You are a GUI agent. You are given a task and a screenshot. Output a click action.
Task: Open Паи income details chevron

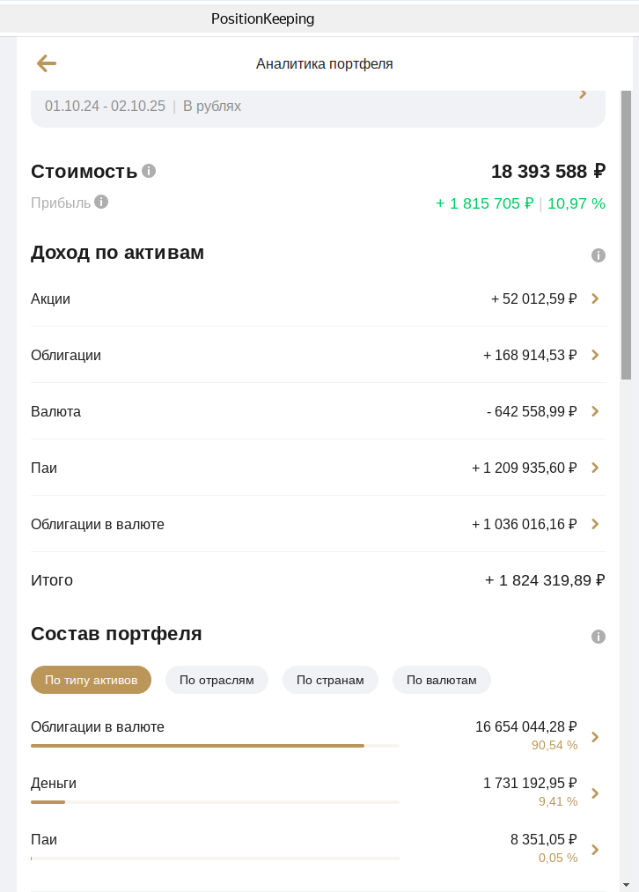pyautogui.click(x=595, y=468)
